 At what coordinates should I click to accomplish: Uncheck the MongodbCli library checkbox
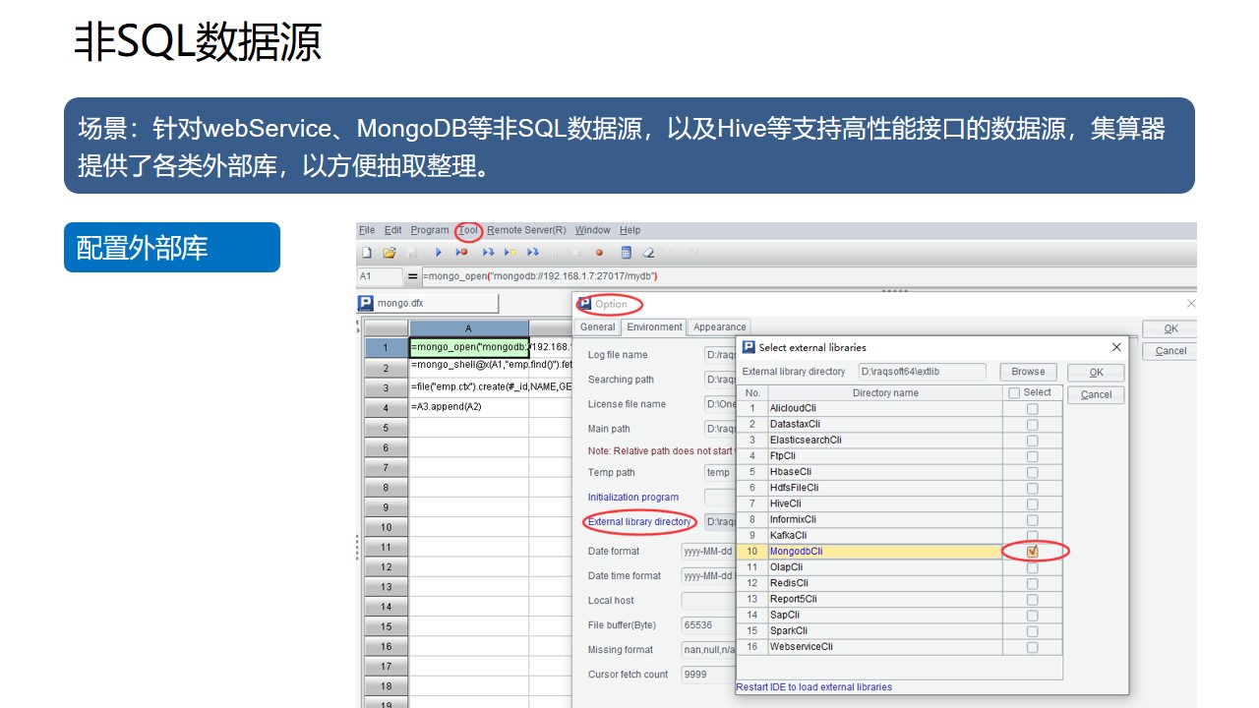[x=1032, y=552]
